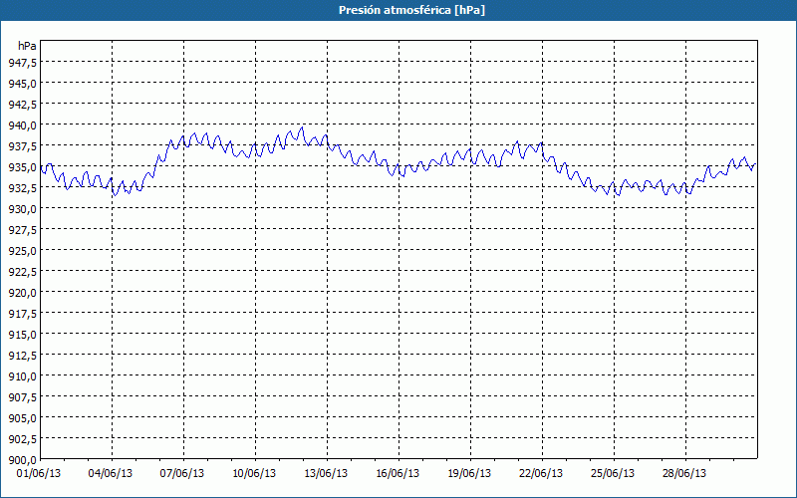The image size is (797, 498).
Task: Select the 937,5 axis value
Action: point(22,145)
